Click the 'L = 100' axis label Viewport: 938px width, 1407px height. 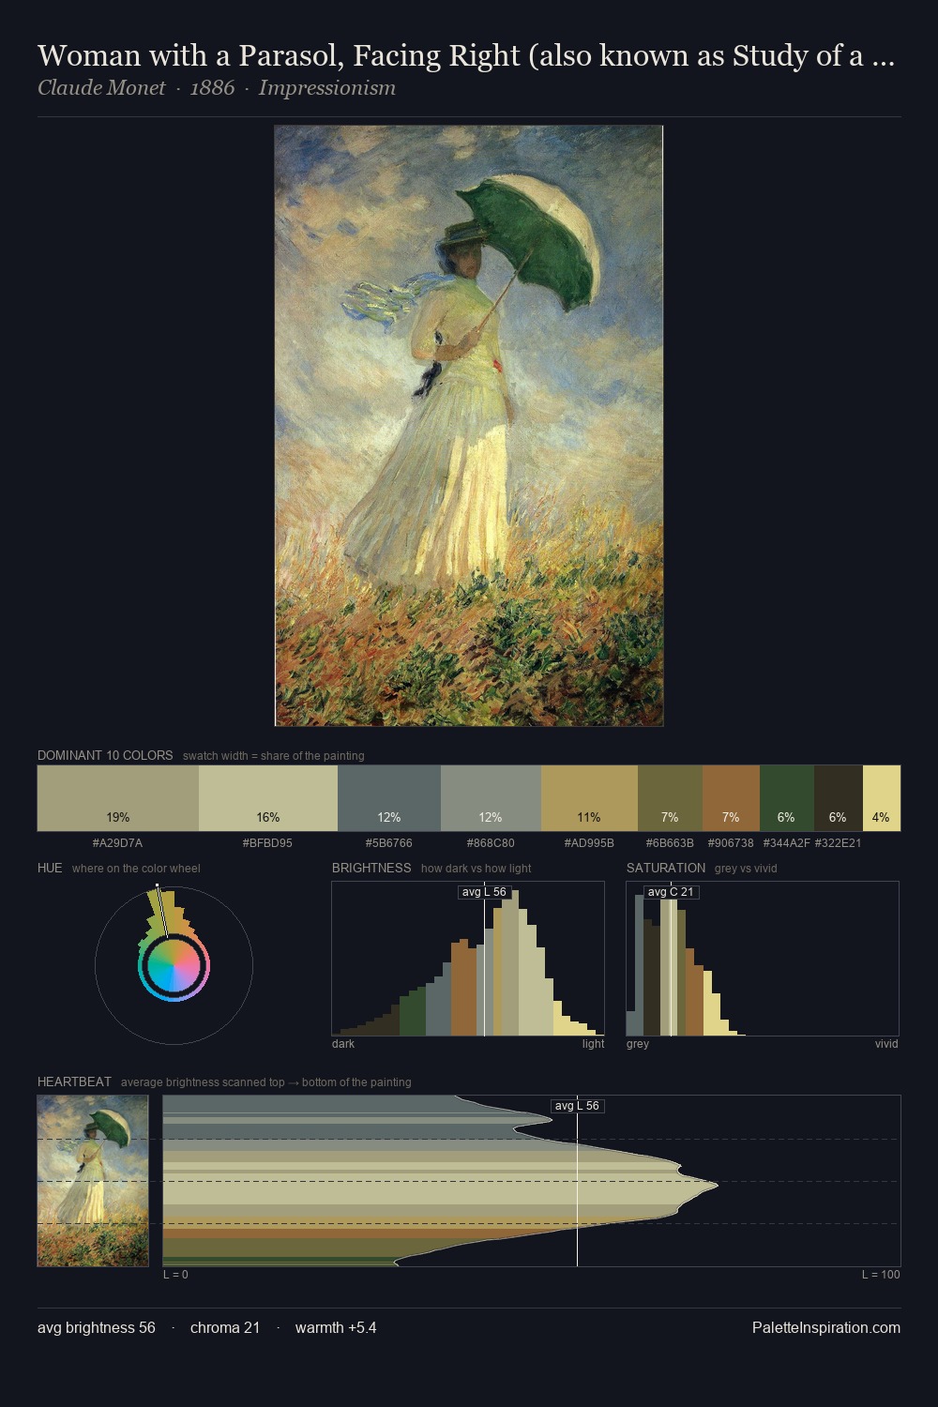[881, 1274]
